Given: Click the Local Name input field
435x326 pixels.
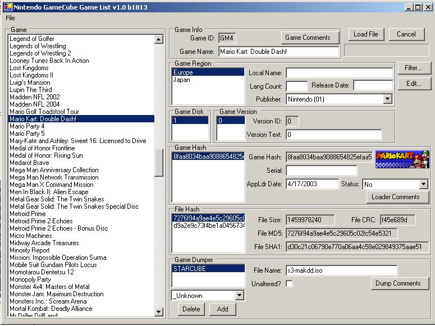Looking at the screenshot, I should click(339, 73).
